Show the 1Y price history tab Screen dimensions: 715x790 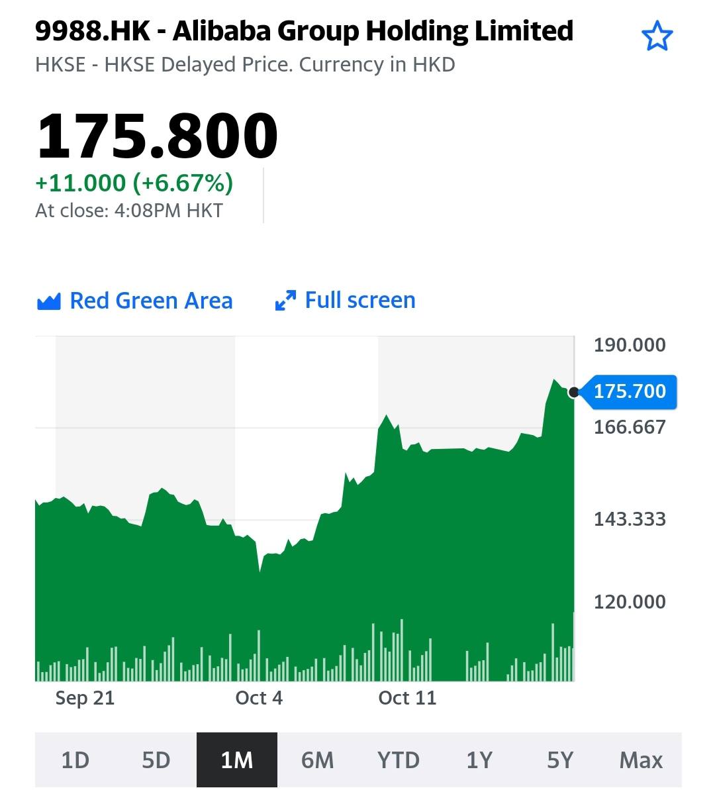[x=479, y=760]
